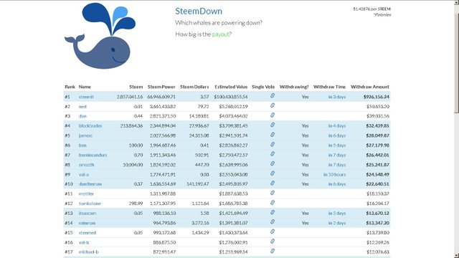This screenshot has height=258, width=459.
Task: Click single vote link icon in val-b row
Action: coord(273,241)
